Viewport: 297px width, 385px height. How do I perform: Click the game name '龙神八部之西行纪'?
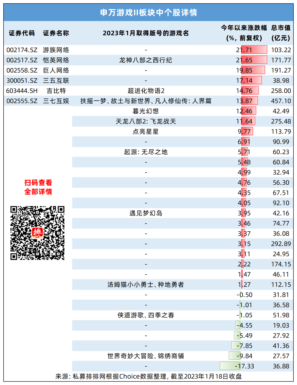(x=146, y=60)
